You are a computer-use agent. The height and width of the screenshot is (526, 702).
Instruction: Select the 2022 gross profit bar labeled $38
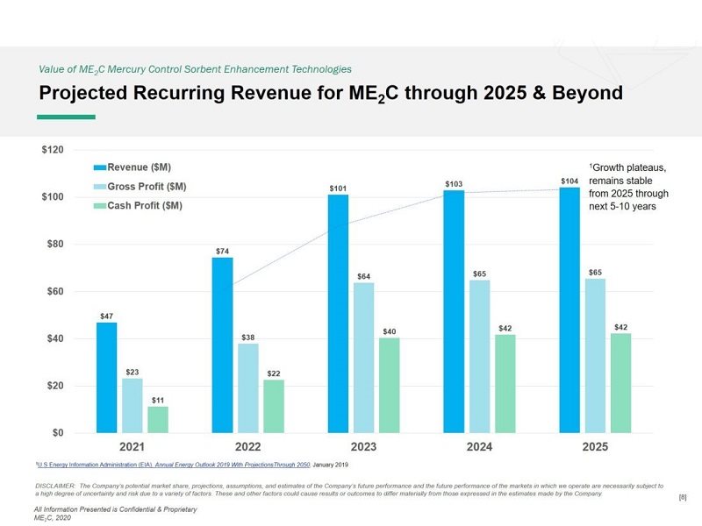coord(248,387)
